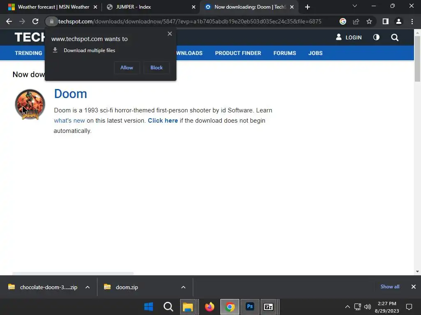The height and width of the screenshot is (315, 421).
Task: Open the network status tray icon
Action: click(x=357, y=307)
